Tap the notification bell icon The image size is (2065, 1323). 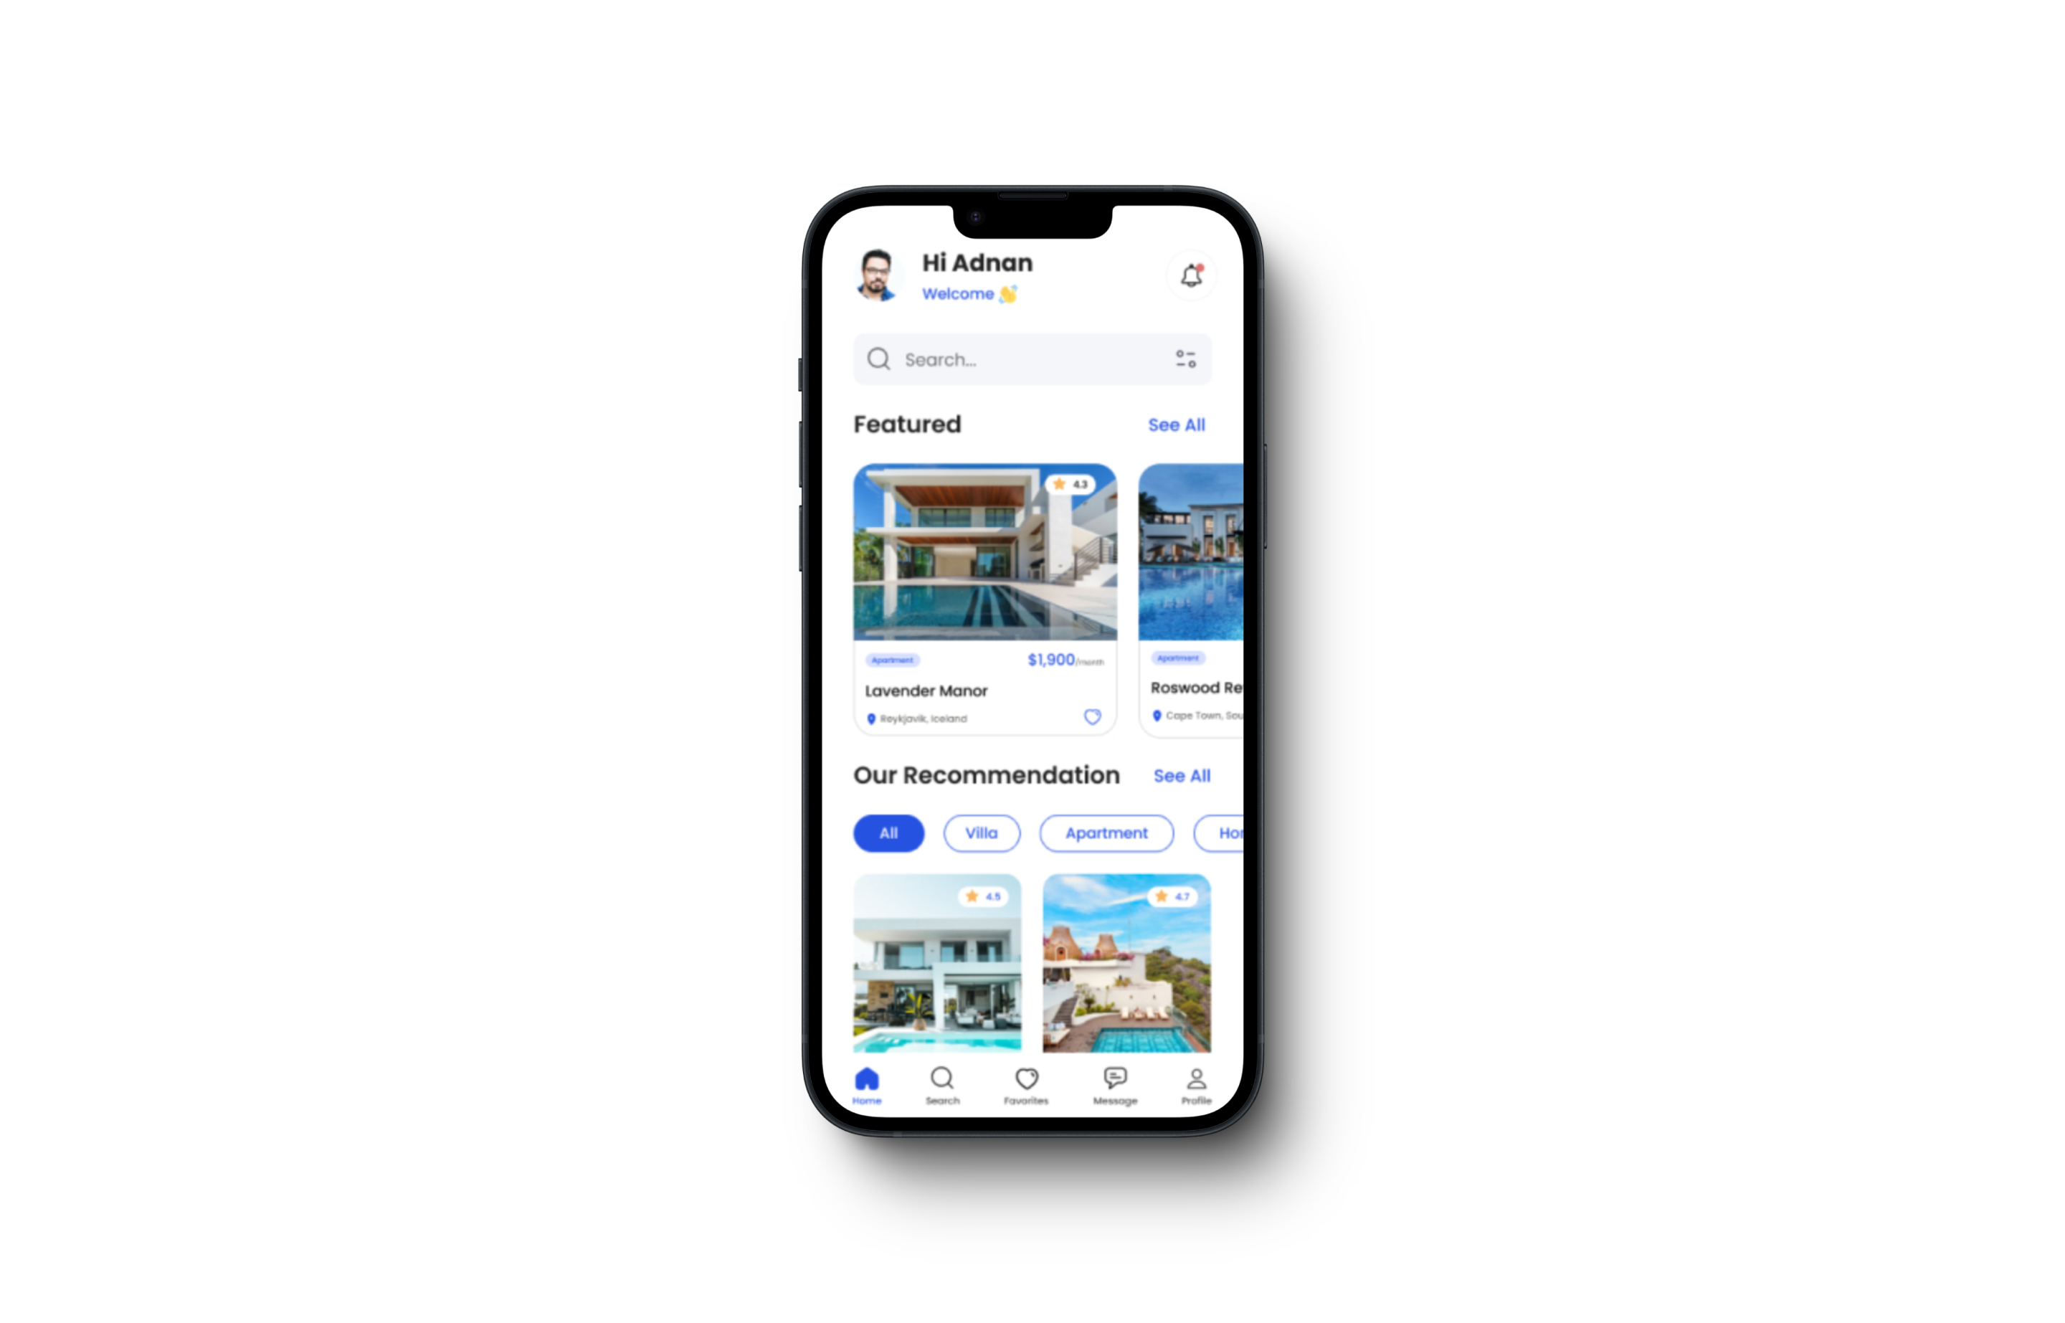[x=1189, y=278]
